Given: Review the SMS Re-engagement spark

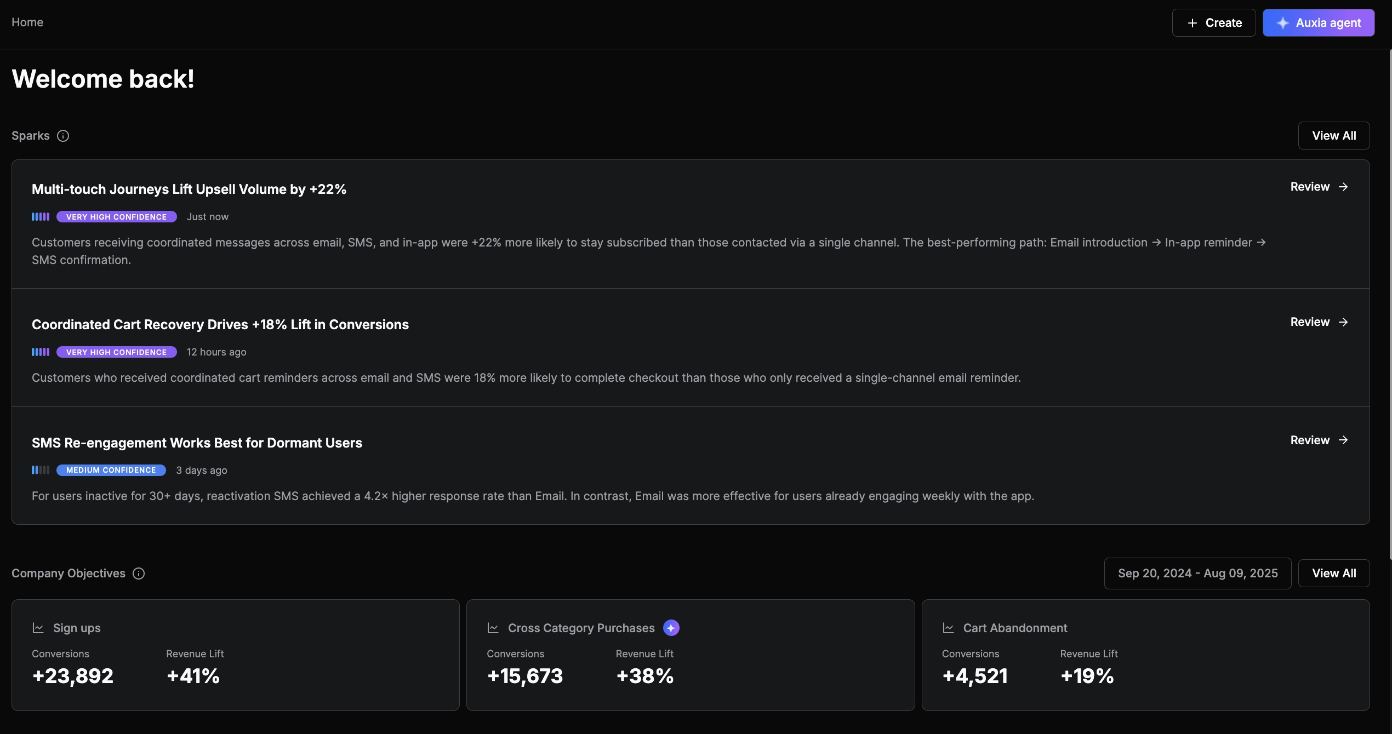Looking at the screenshot, I should 1319,440.
